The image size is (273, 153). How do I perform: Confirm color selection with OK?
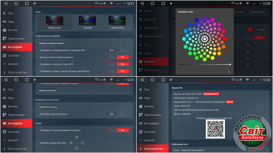point(229,72)
